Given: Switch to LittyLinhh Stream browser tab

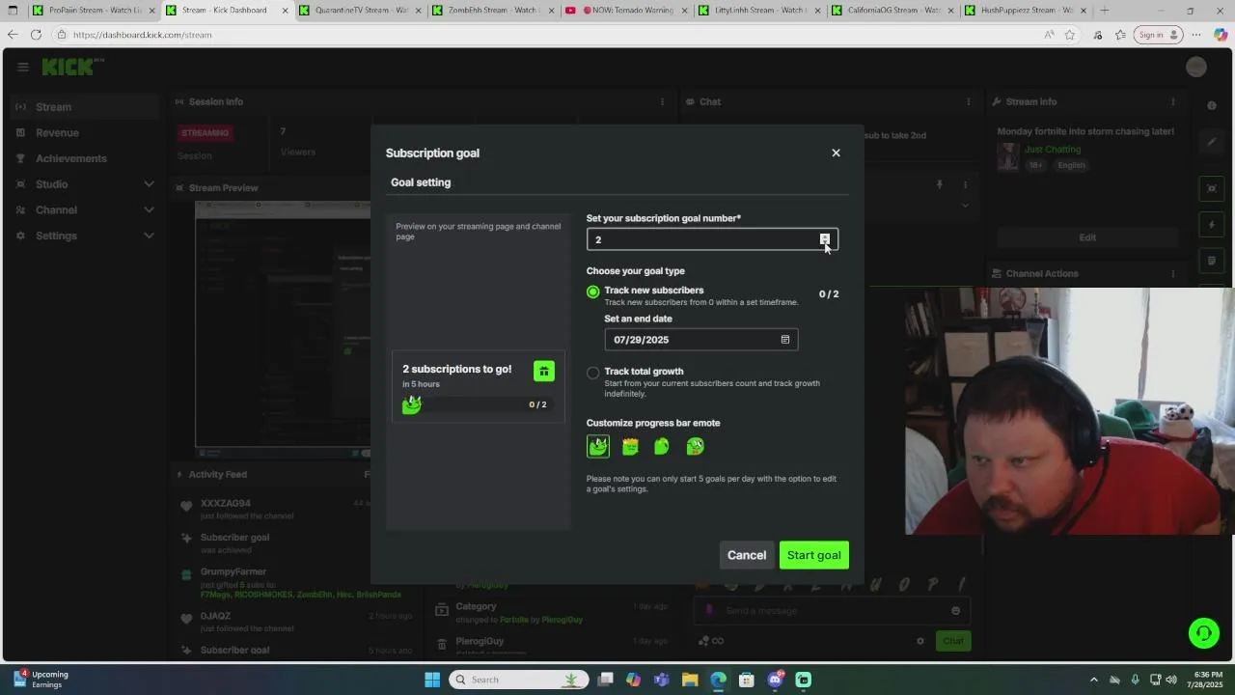Looking at the screenshot, I should (x=759, y=11).
